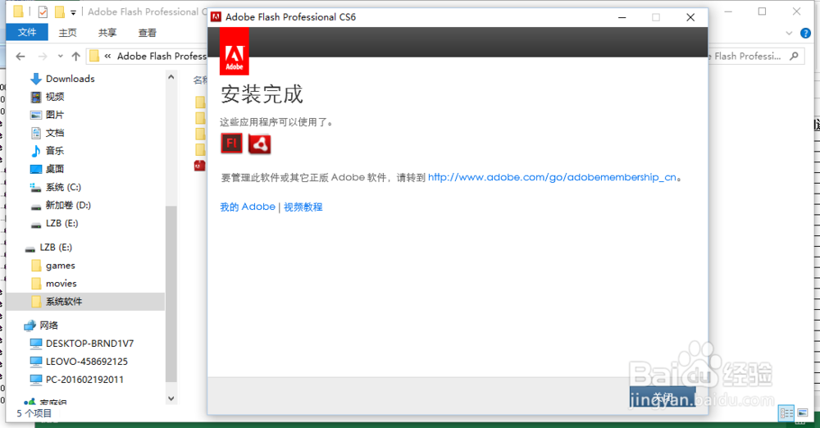
Task: Close the Adobe Flash installer window
Action: 690,17
